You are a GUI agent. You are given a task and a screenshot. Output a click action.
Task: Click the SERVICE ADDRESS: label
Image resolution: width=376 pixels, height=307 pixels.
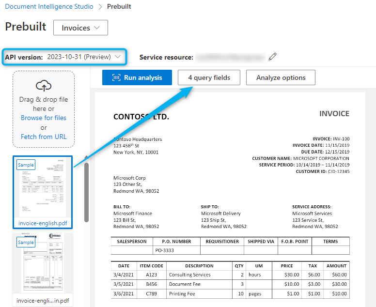point(312,207)
